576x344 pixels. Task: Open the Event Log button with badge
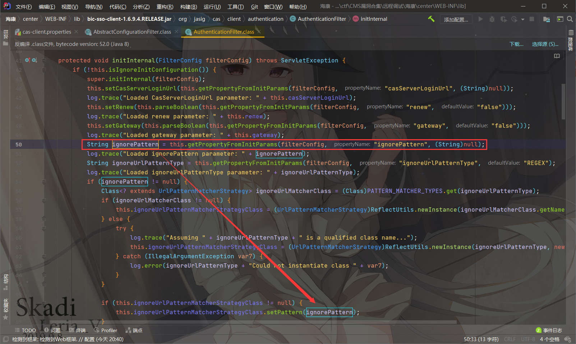pos(549,330)
